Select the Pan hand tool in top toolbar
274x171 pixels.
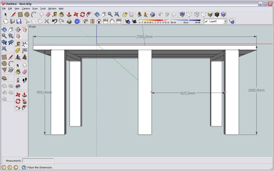pos(104,15)
